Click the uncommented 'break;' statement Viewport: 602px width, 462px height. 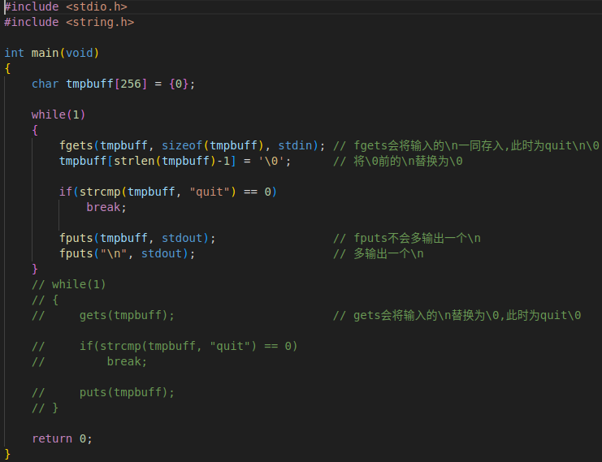click(x=106, y=207)
